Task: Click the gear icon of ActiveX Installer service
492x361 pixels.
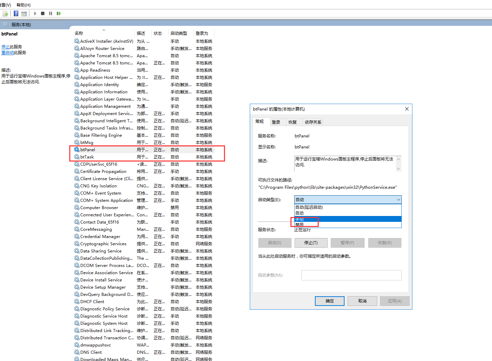Action: (76, 41)
